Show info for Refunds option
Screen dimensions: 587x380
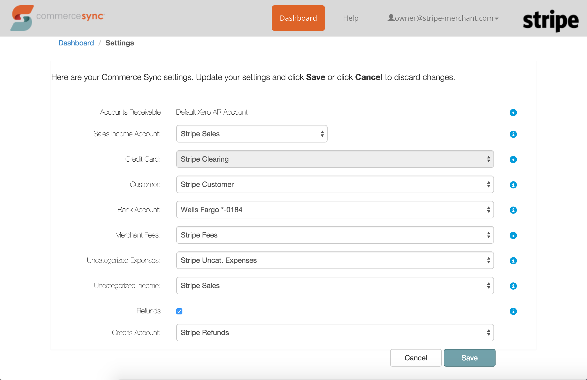click(x=513, y=311)
